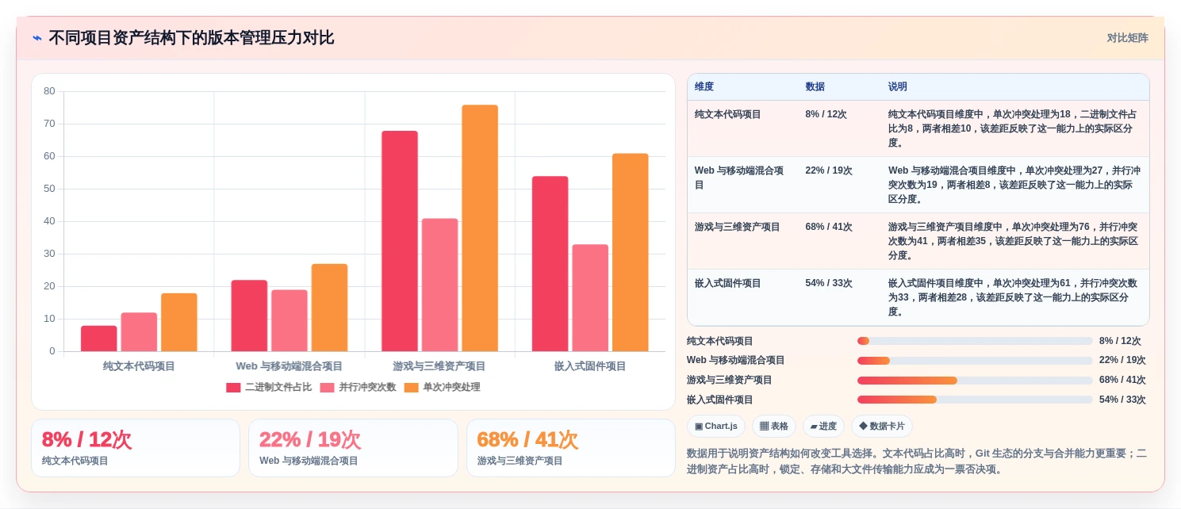The height and width of the screenshot is (509, 1181).
Task: Click the red 68 bar for 游戏与三维资产项目
Action: coord(400,241)
